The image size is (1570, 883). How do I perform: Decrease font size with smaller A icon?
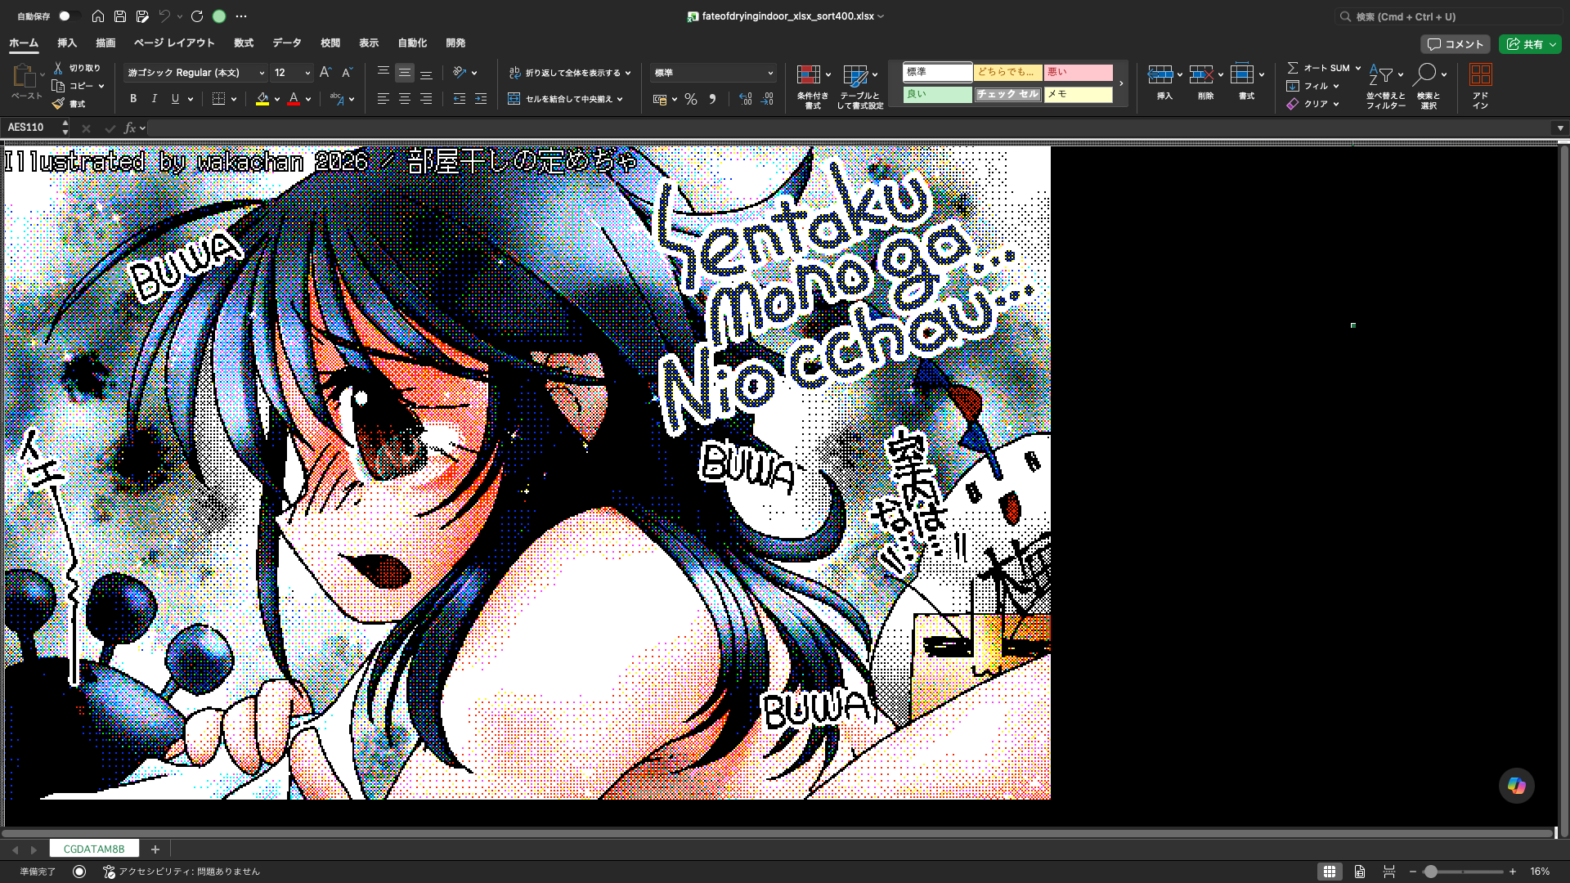coord(347,73)
